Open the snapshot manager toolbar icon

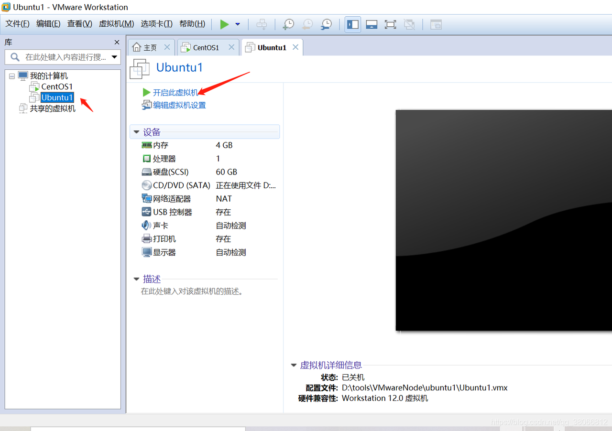326,24
